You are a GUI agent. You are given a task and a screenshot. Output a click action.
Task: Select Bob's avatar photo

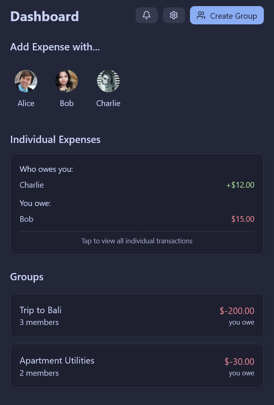pyautogui.click(x=67, y=81)
